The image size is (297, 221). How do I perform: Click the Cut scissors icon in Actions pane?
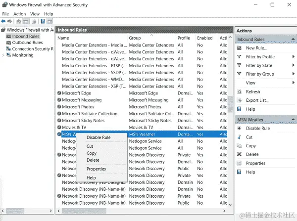coord(239,137)
